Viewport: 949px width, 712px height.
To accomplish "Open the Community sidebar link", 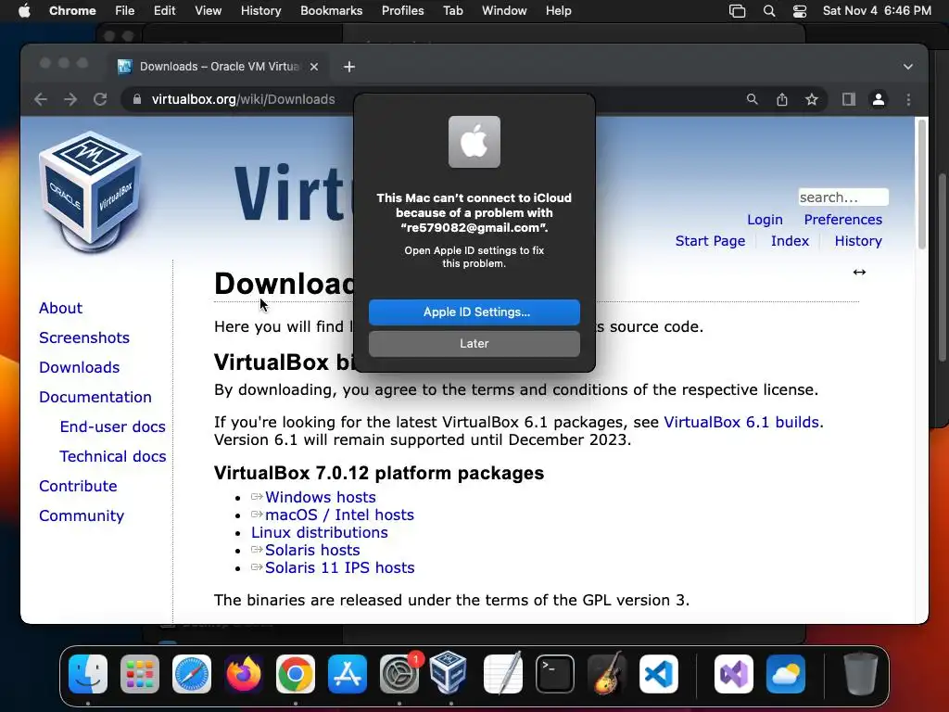I will click(x=82, y=515).
